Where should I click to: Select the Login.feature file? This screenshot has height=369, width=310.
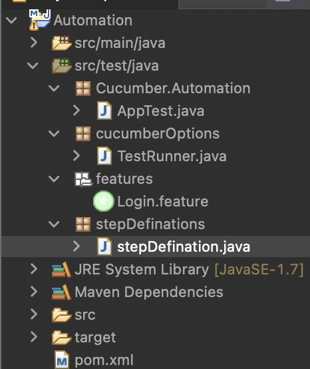pos(162,202)
